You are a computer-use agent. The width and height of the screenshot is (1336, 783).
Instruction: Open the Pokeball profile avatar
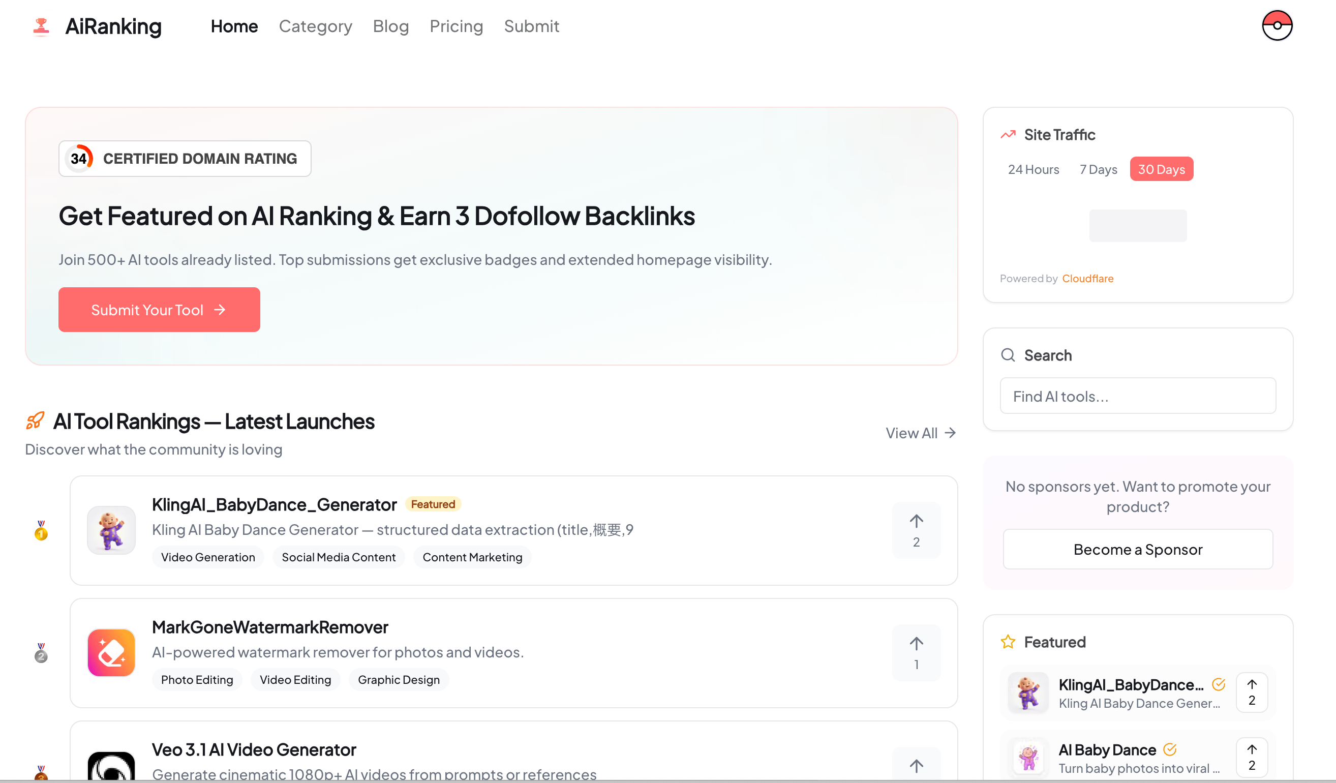tap(1277, 25)
